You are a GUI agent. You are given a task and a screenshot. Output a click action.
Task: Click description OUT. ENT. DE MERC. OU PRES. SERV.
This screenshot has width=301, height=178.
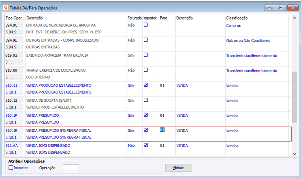tap(64, 32)
